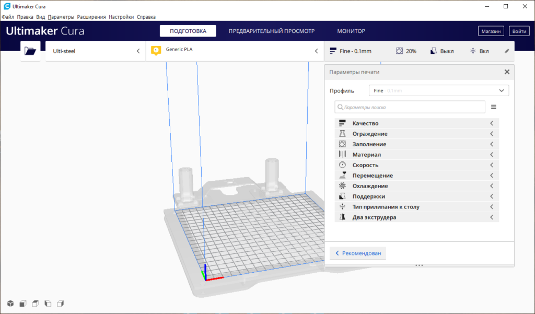Select the front view cube icon
The height and width of the screenshot is (314, 535).
[22, 304]
